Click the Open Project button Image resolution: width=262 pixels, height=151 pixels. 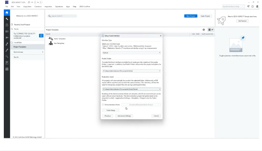205,16
